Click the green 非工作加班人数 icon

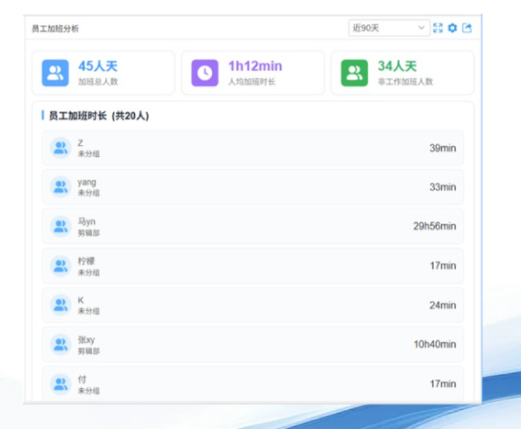[354, 73]
